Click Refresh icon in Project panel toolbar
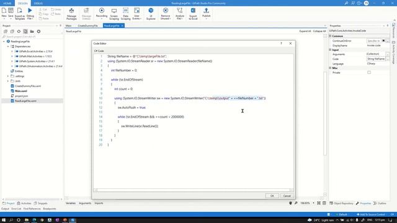 [x=19, y=32]
